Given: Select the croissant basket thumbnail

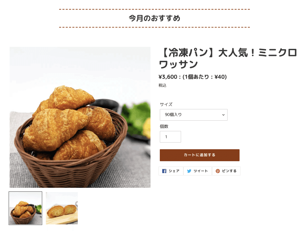Looking at the screenshot, I should (x=25, y=208).
